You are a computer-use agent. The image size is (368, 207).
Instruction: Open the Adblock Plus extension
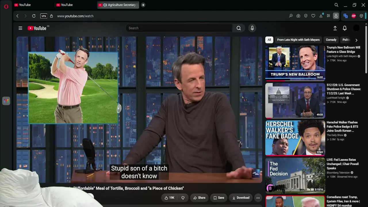click(354, 16)
